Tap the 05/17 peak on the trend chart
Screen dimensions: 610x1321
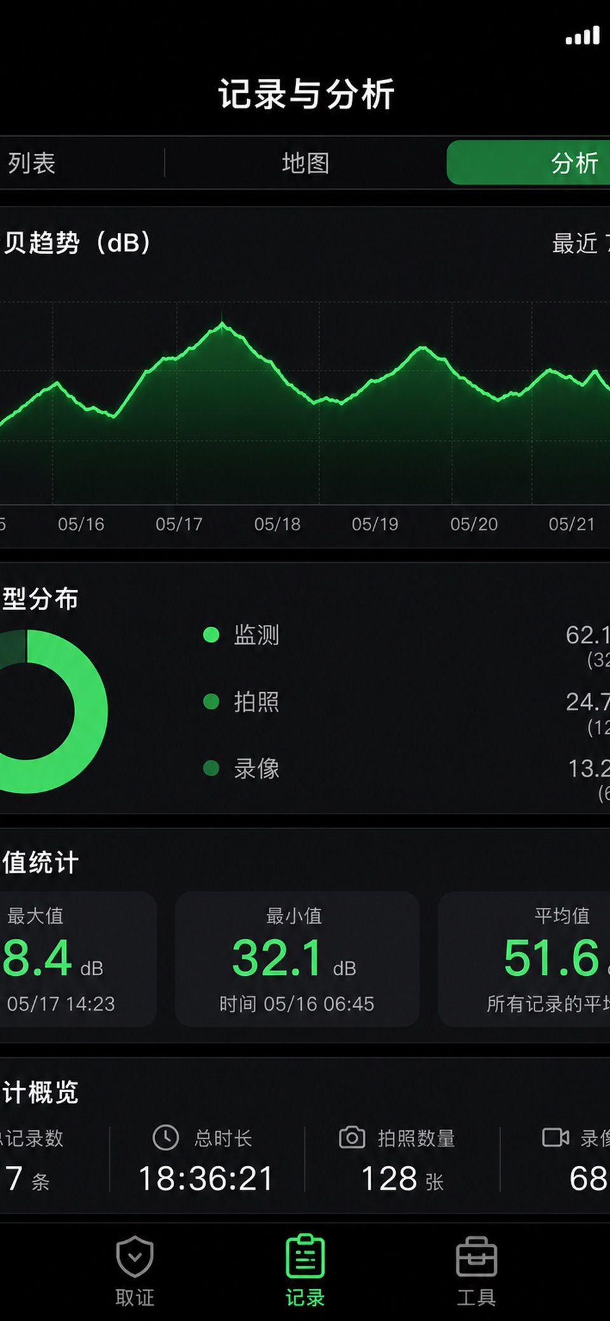(222, 325)
